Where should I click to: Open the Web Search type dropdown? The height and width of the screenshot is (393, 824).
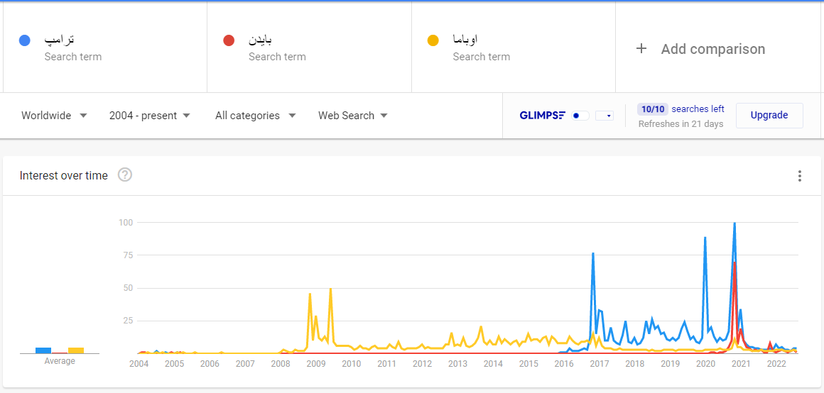click(x=353, y=116)
